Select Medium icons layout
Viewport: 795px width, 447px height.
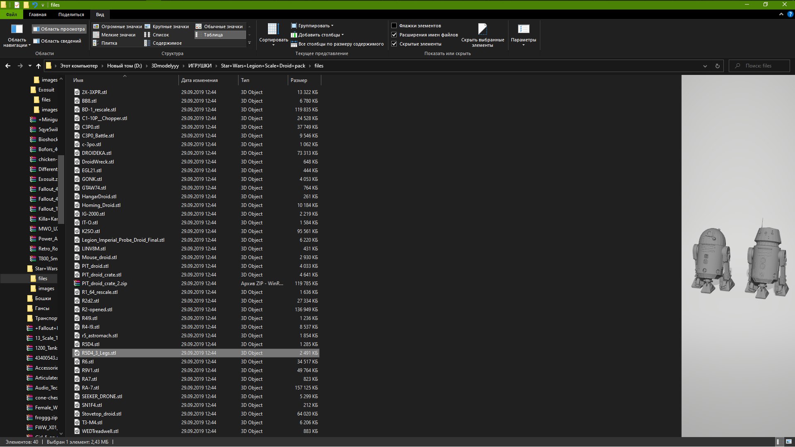(x=219, y=26)
